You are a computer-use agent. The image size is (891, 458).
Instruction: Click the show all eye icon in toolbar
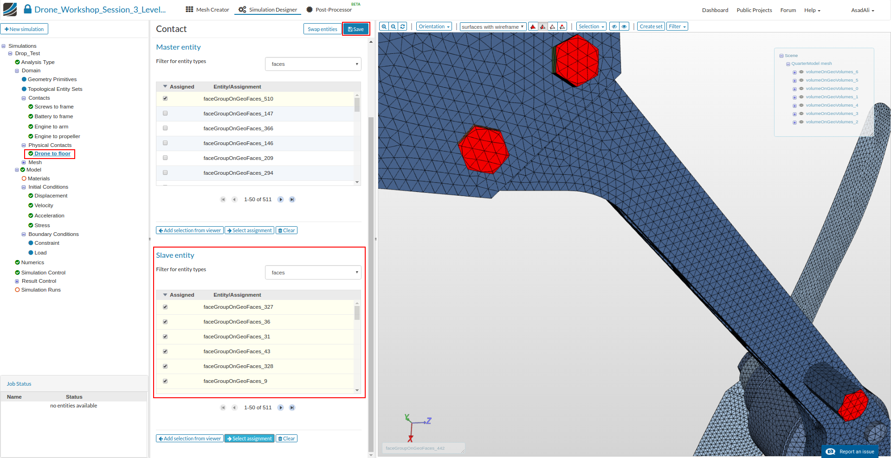(x=624, y=27)
